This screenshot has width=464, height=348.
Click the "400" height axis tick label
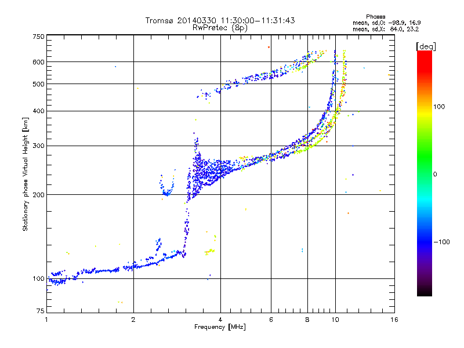point(38,111)
